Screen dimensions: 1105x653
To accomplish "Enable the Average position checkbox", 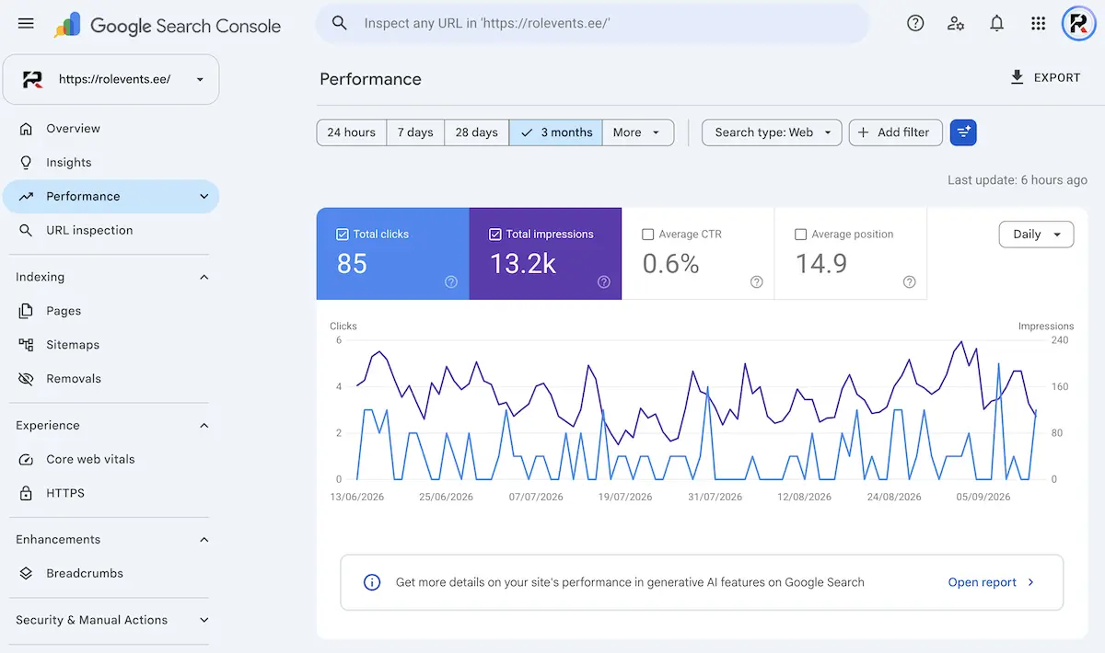I will tap(800, 235).
